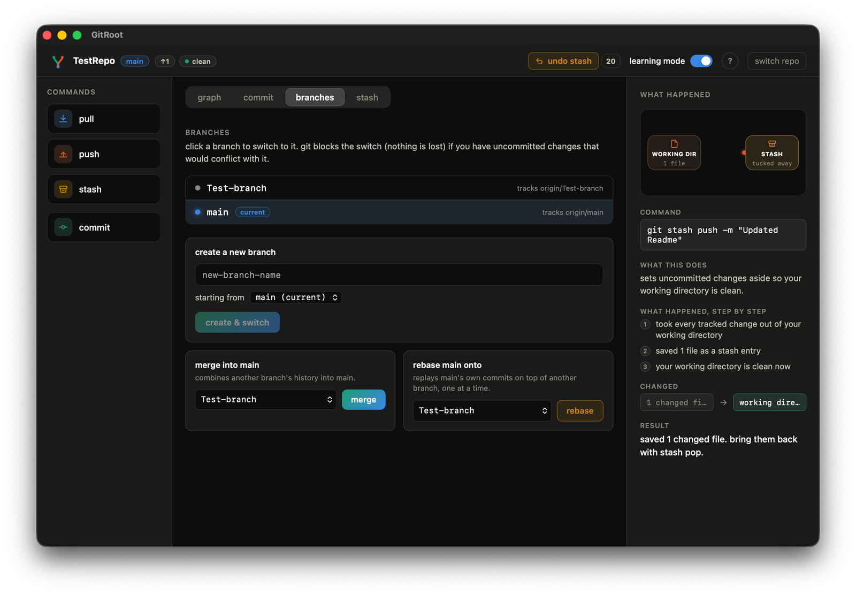
Task: Click the '1 changed fi…' chip
Action: [676, 402]
